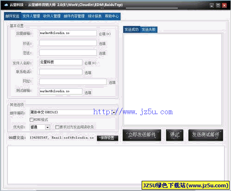Screen dimensions: 231x191
Task: Click the 发件人名称 field
Action: pos(61,62)
